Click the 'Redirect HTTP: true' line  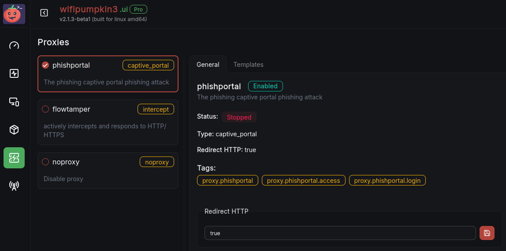tap(227, 149)
